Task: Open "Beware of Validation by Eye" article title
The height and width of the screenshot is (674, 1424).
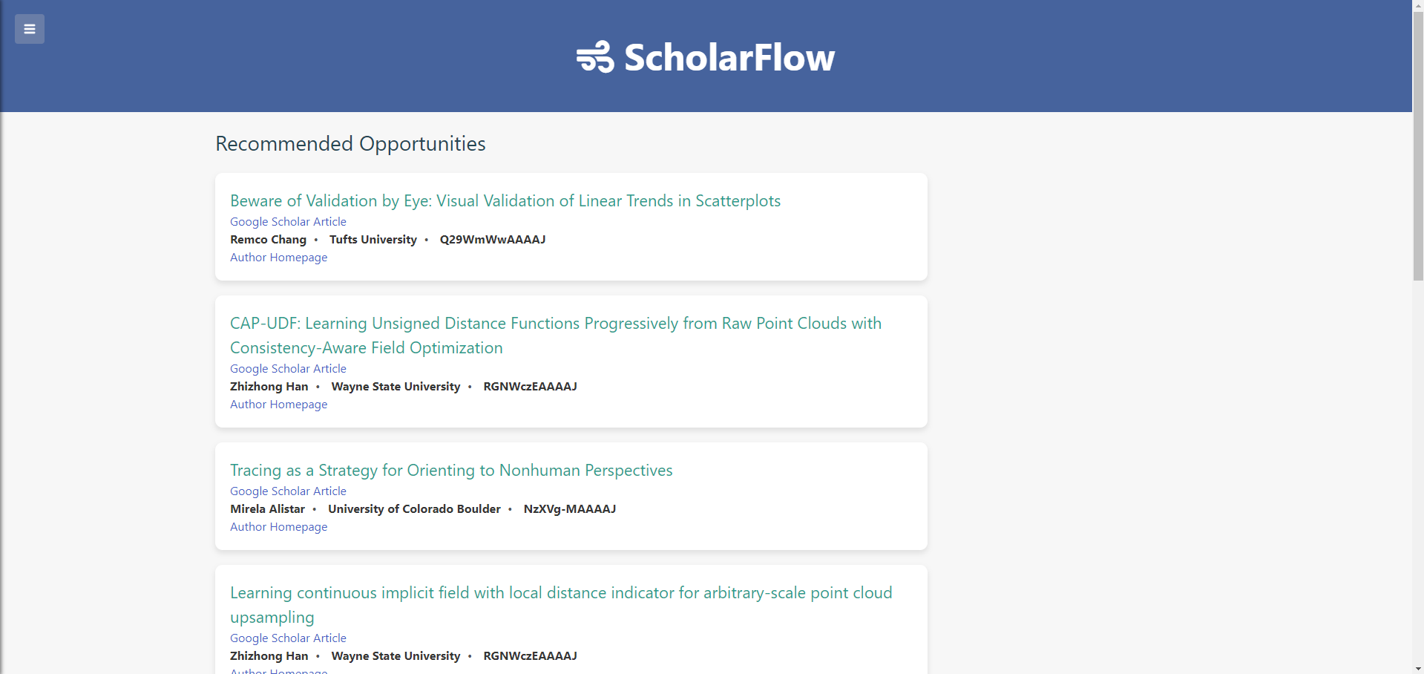Action: click(x=505, y=200)
